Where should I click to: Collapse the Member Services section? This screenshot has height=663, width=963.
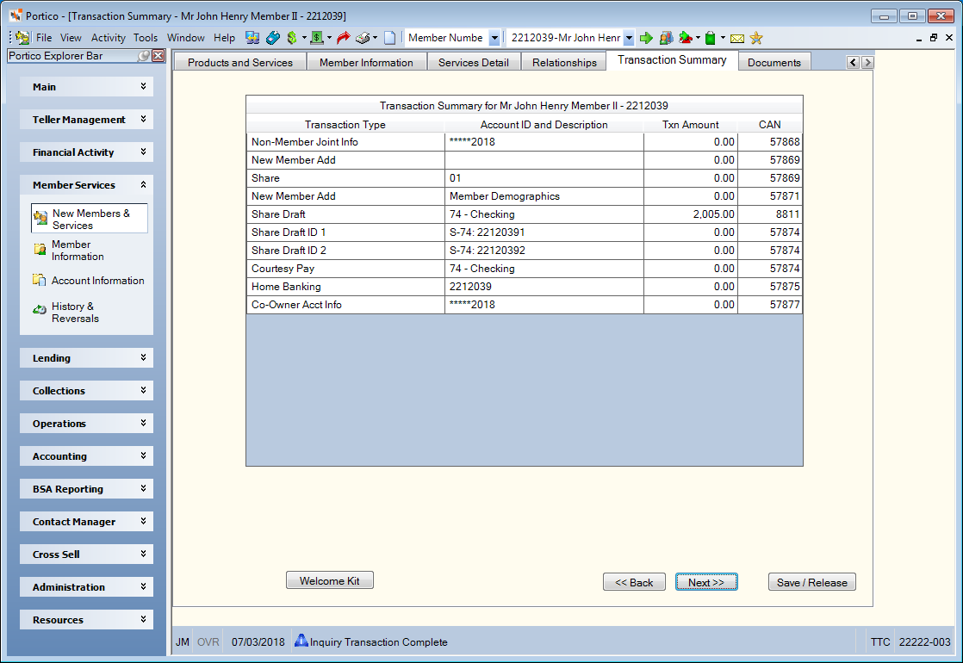(87, 185)
